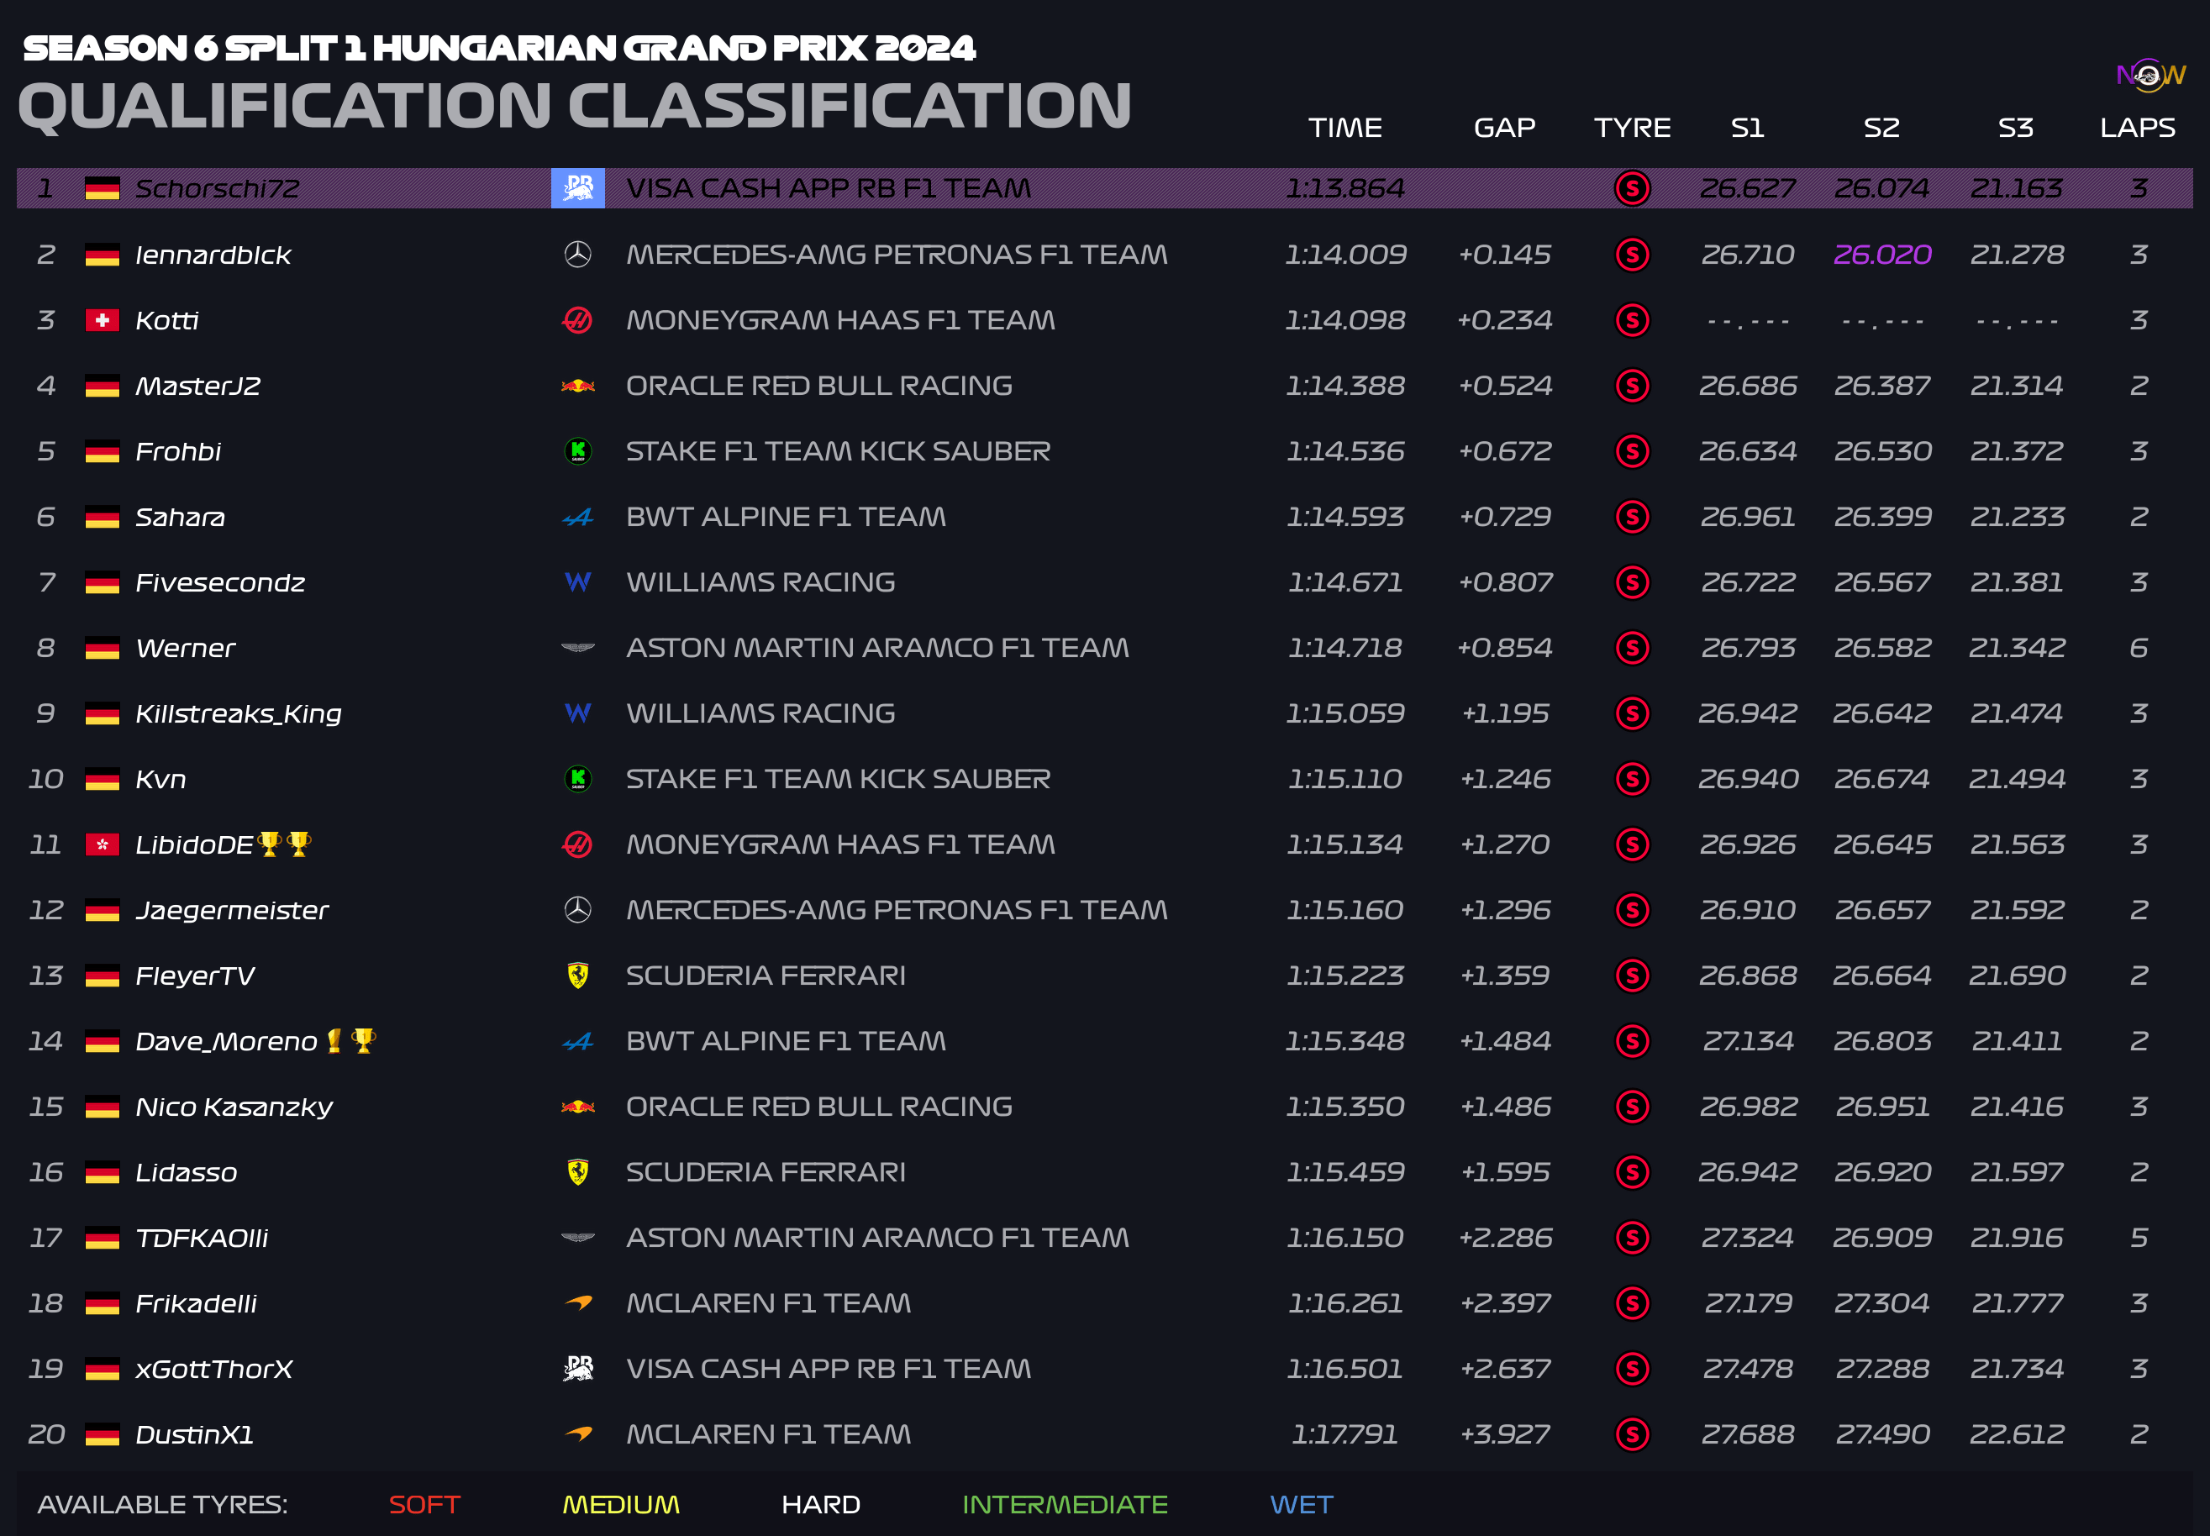Click driver name lennardblck

213,255
